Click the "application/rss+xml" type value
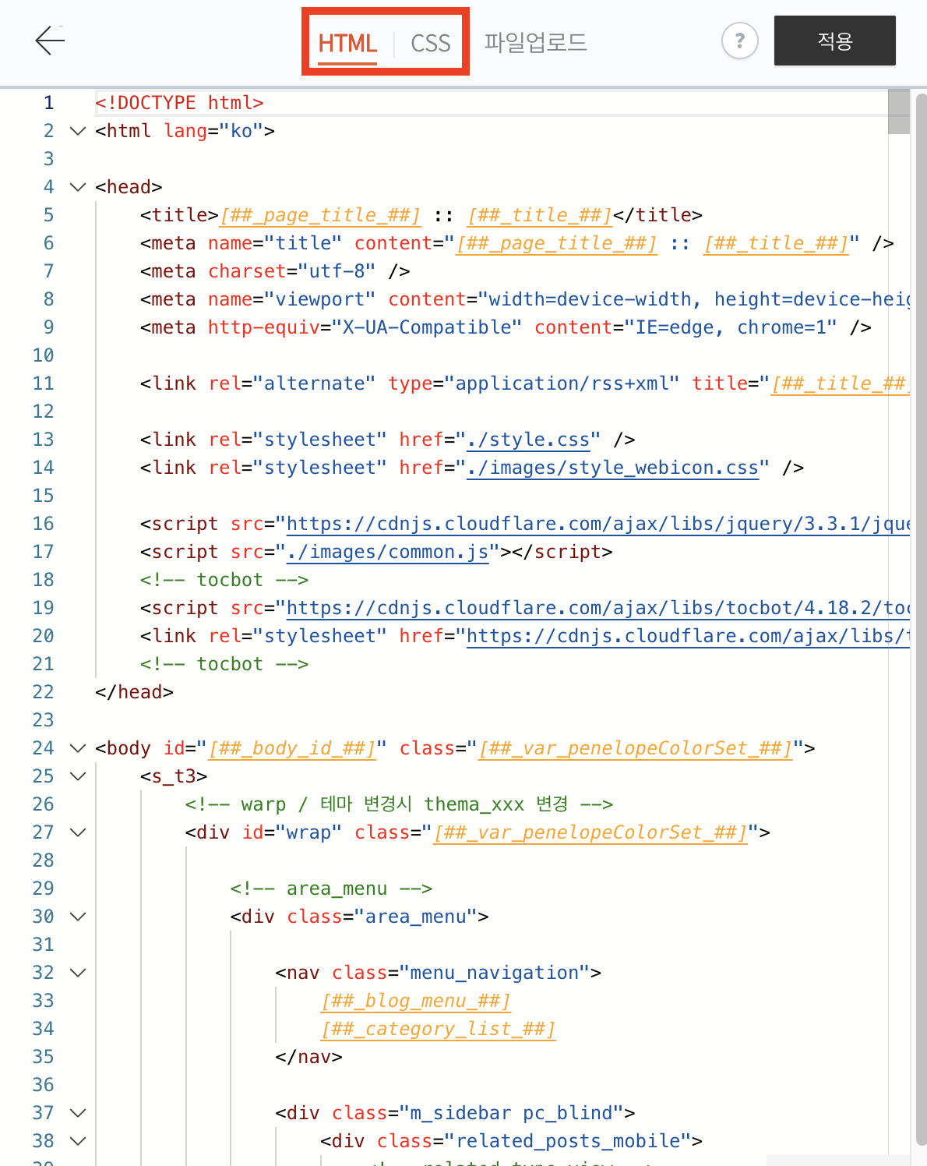This screenshot has height=1166, width=927. 562,383
